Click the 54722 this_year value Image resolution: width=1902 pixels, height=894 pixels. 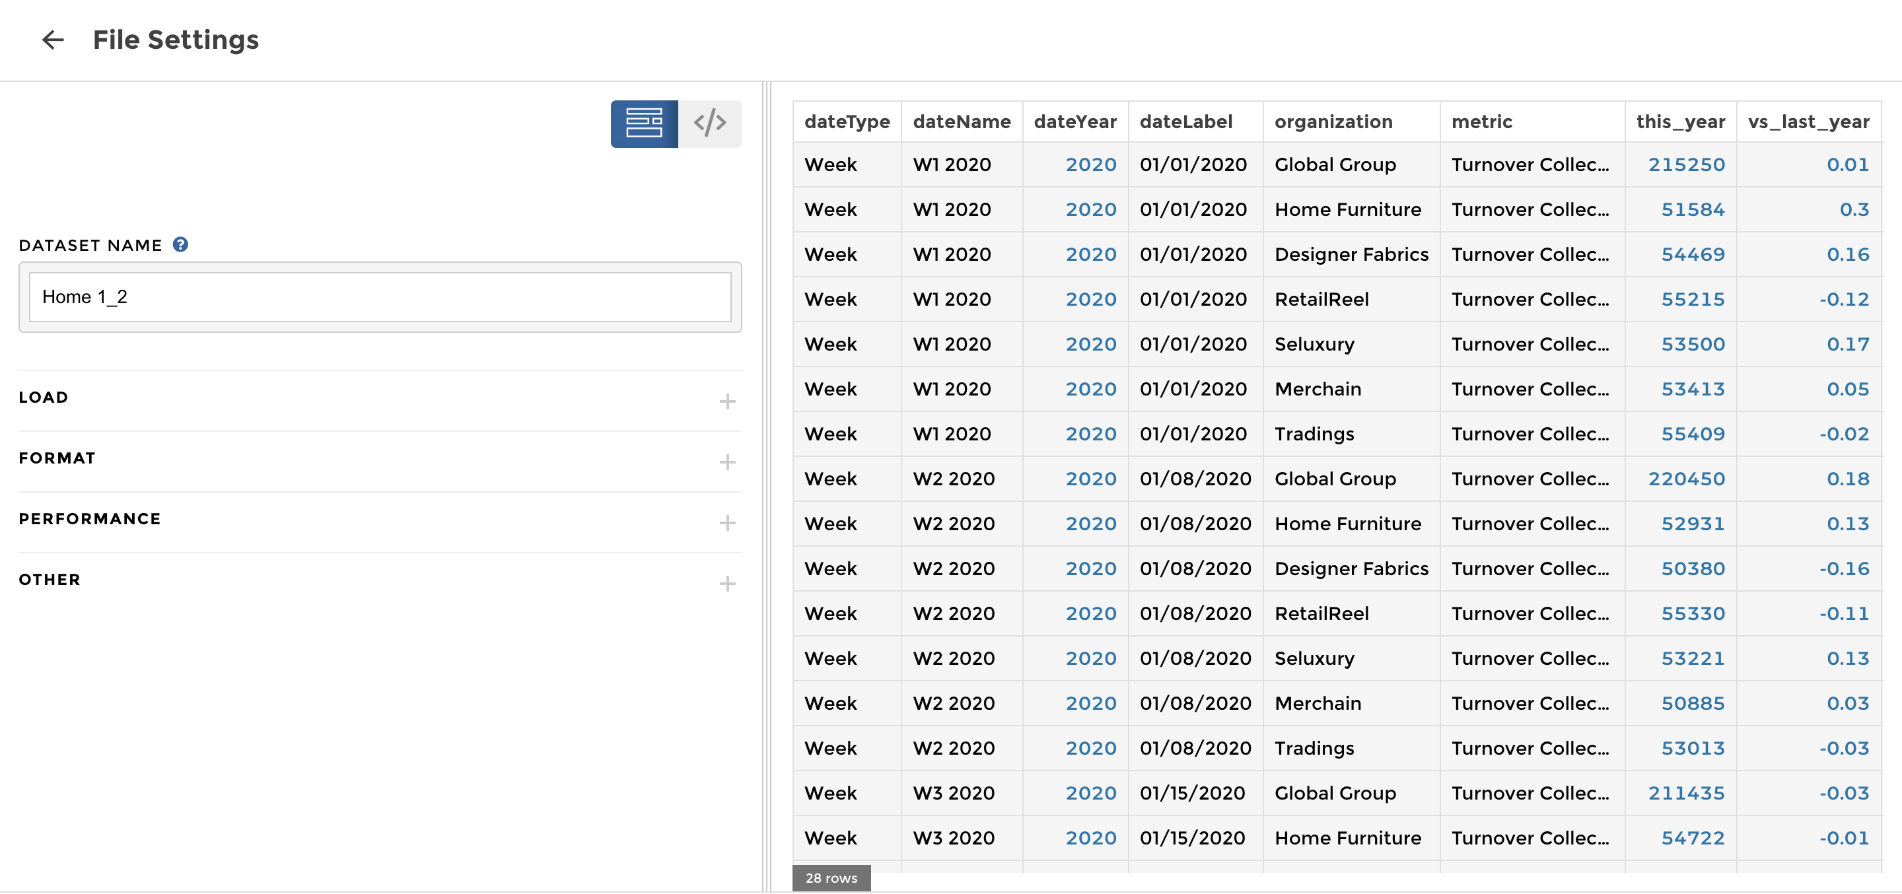[1693, 839]
